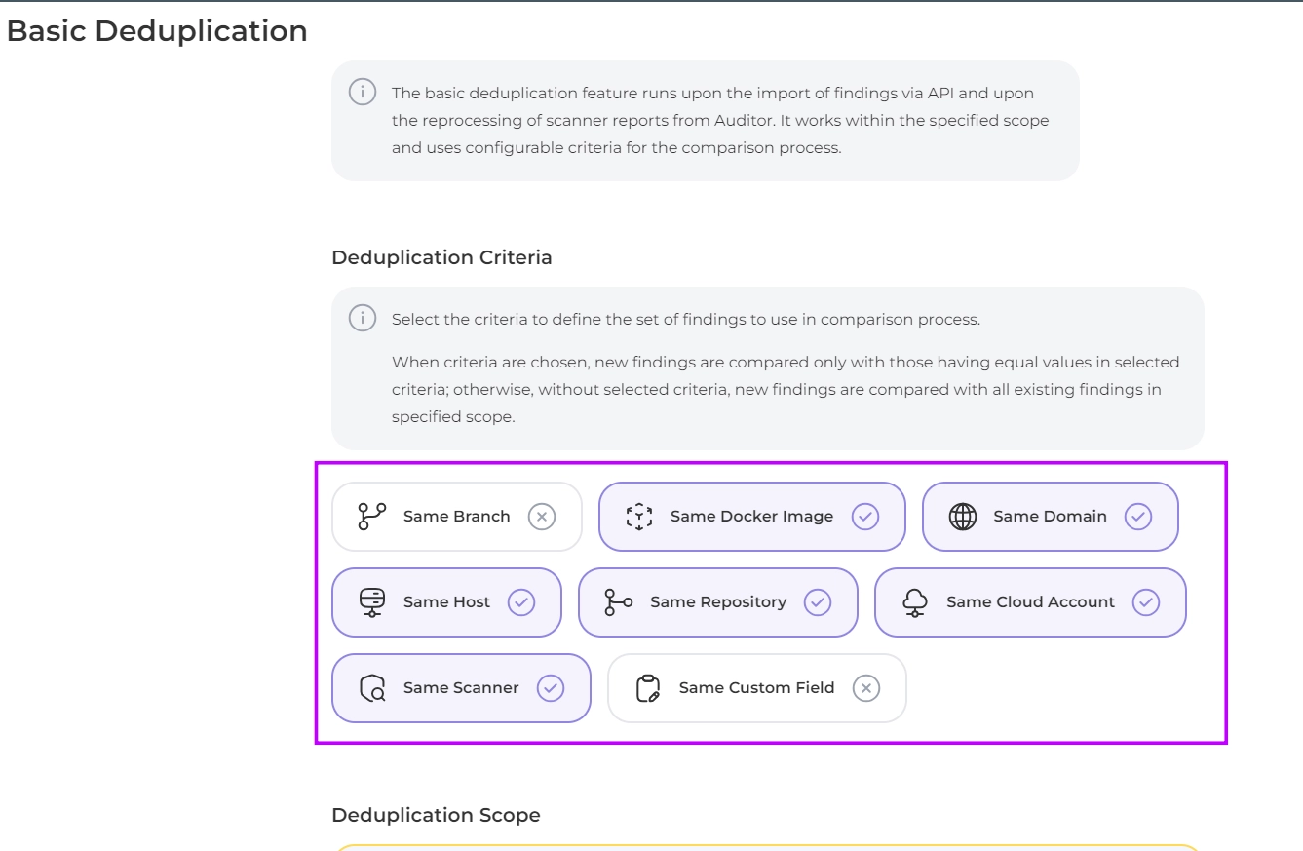
Task: Click the Same Custom Field clipboard icon
Action: (x=648, y=688)
